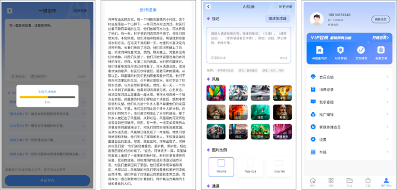The height and width of the screenshot is (190, 397).
Task: Select the 油画 oil painting style
Action: 282,93
